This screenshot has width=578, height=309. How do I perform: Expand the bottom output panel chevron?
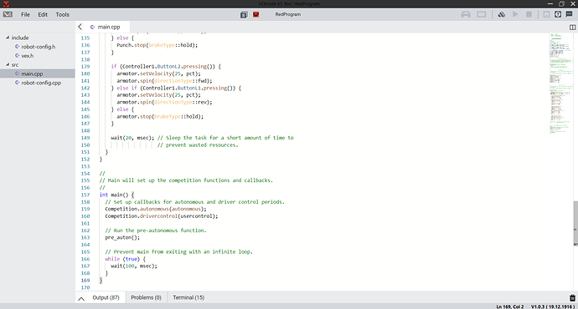pyautogui.click(x=81, y=298)
